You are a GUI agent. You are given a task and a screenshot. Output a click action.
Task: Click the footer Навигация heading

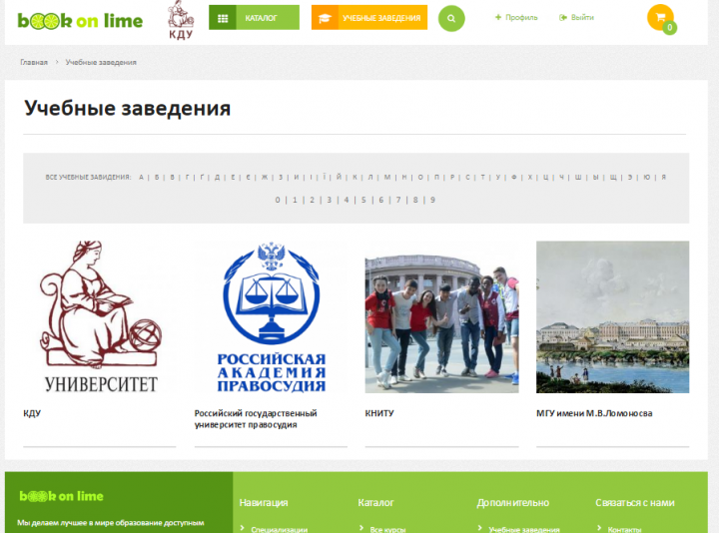[264, 503]
